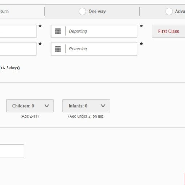Choose the One way trip tab label

click(x=97, y=11)
